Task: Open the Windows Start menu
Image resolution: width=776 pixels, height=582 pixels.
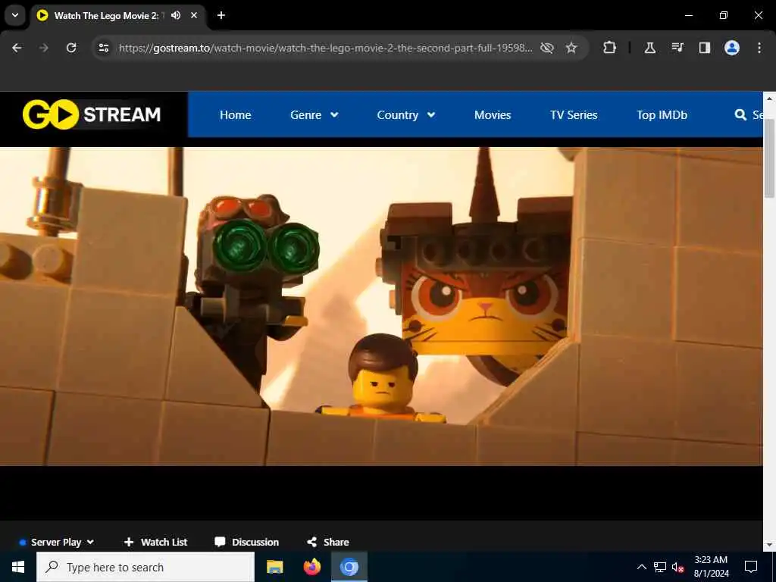Action: coord(18,567)
